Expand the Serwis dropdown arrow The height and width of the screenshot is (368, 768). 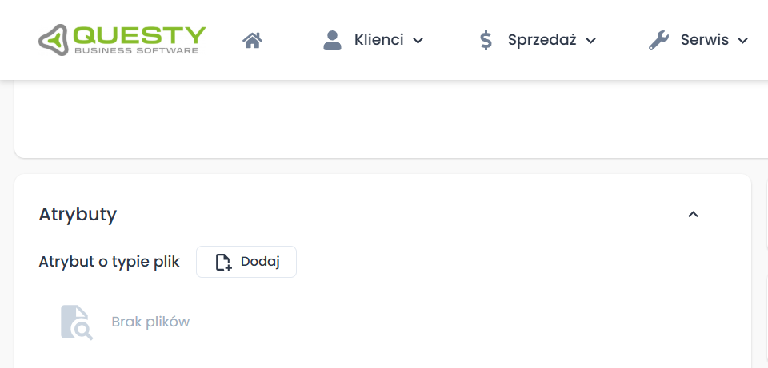tap(742, 41)
